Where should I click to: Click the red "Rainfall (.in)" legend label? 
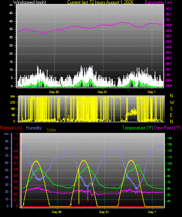11,128
